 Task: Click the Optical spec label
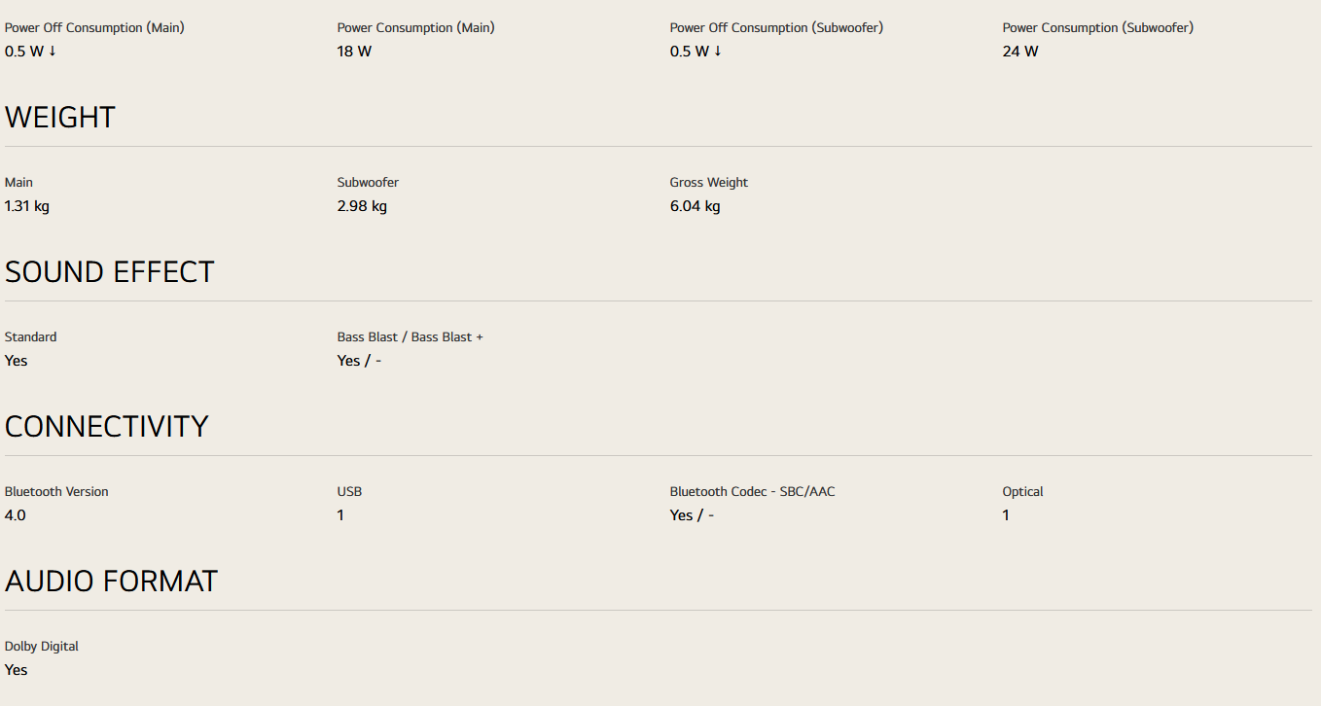tap(1022, 492)
